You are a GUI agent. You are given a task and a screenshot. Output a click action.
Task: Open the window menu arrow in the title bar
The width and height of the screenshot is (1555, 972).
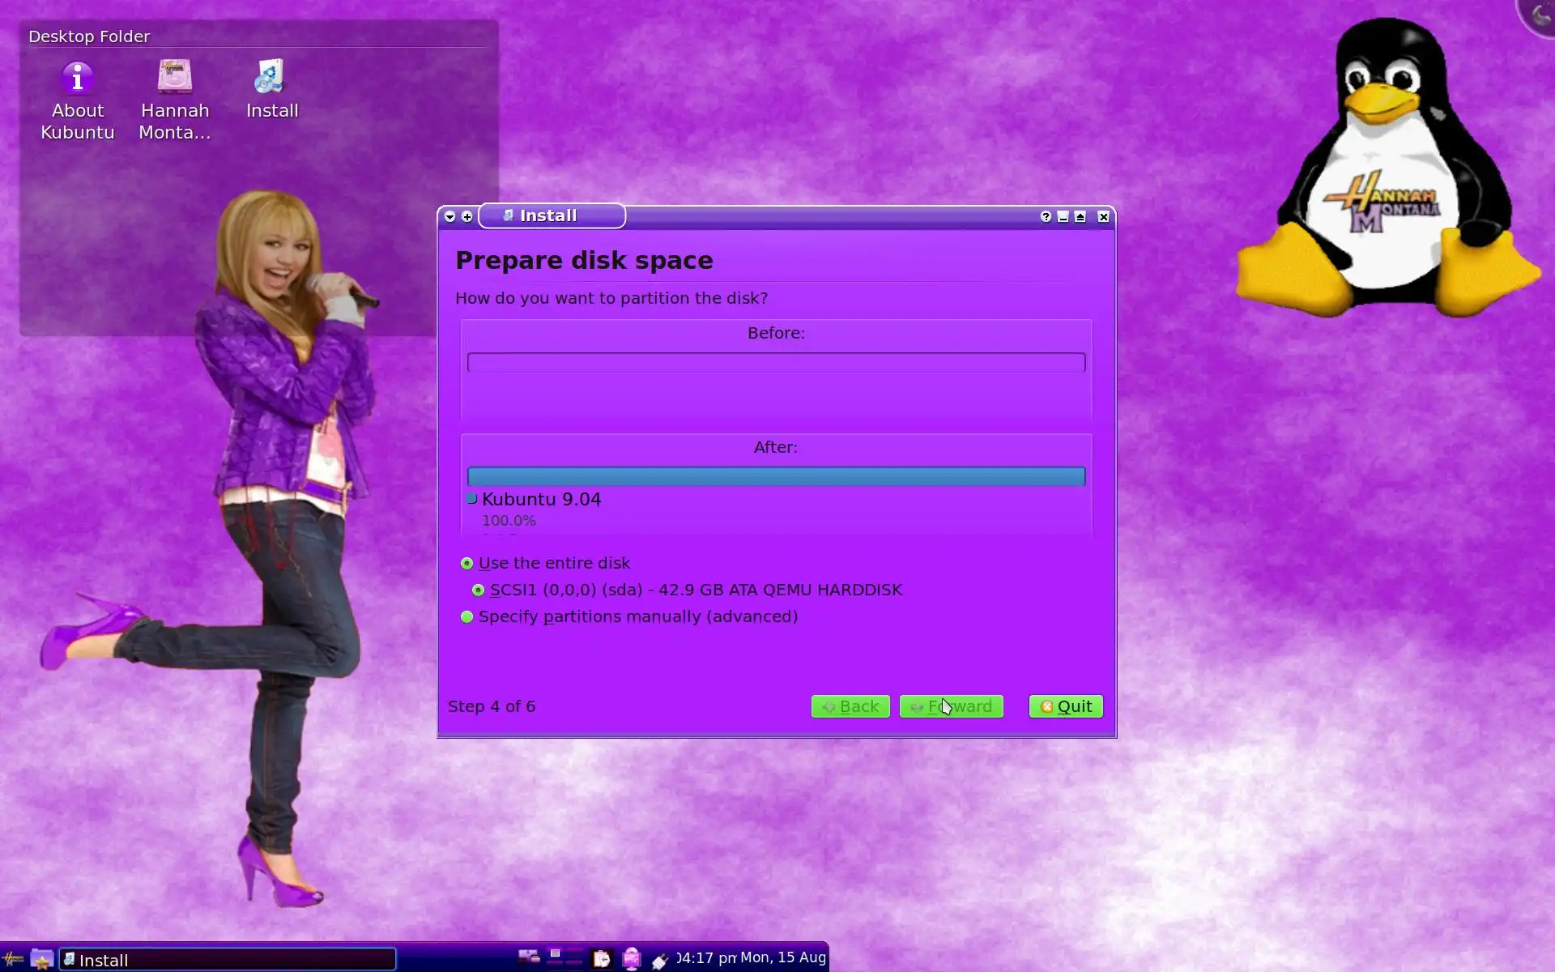(450, 216)
